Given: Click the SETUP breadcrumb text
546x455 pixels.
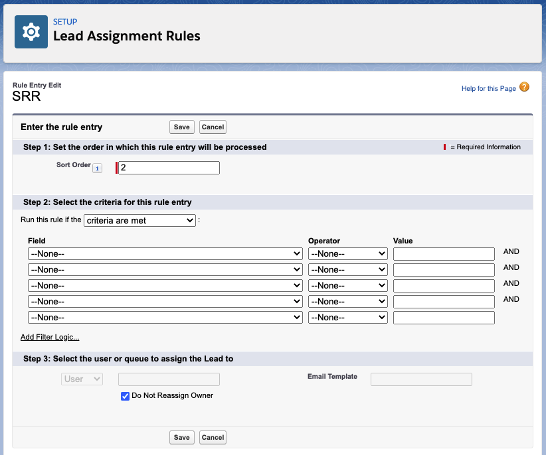Looking at the screenshot, I should coord(65,21).
